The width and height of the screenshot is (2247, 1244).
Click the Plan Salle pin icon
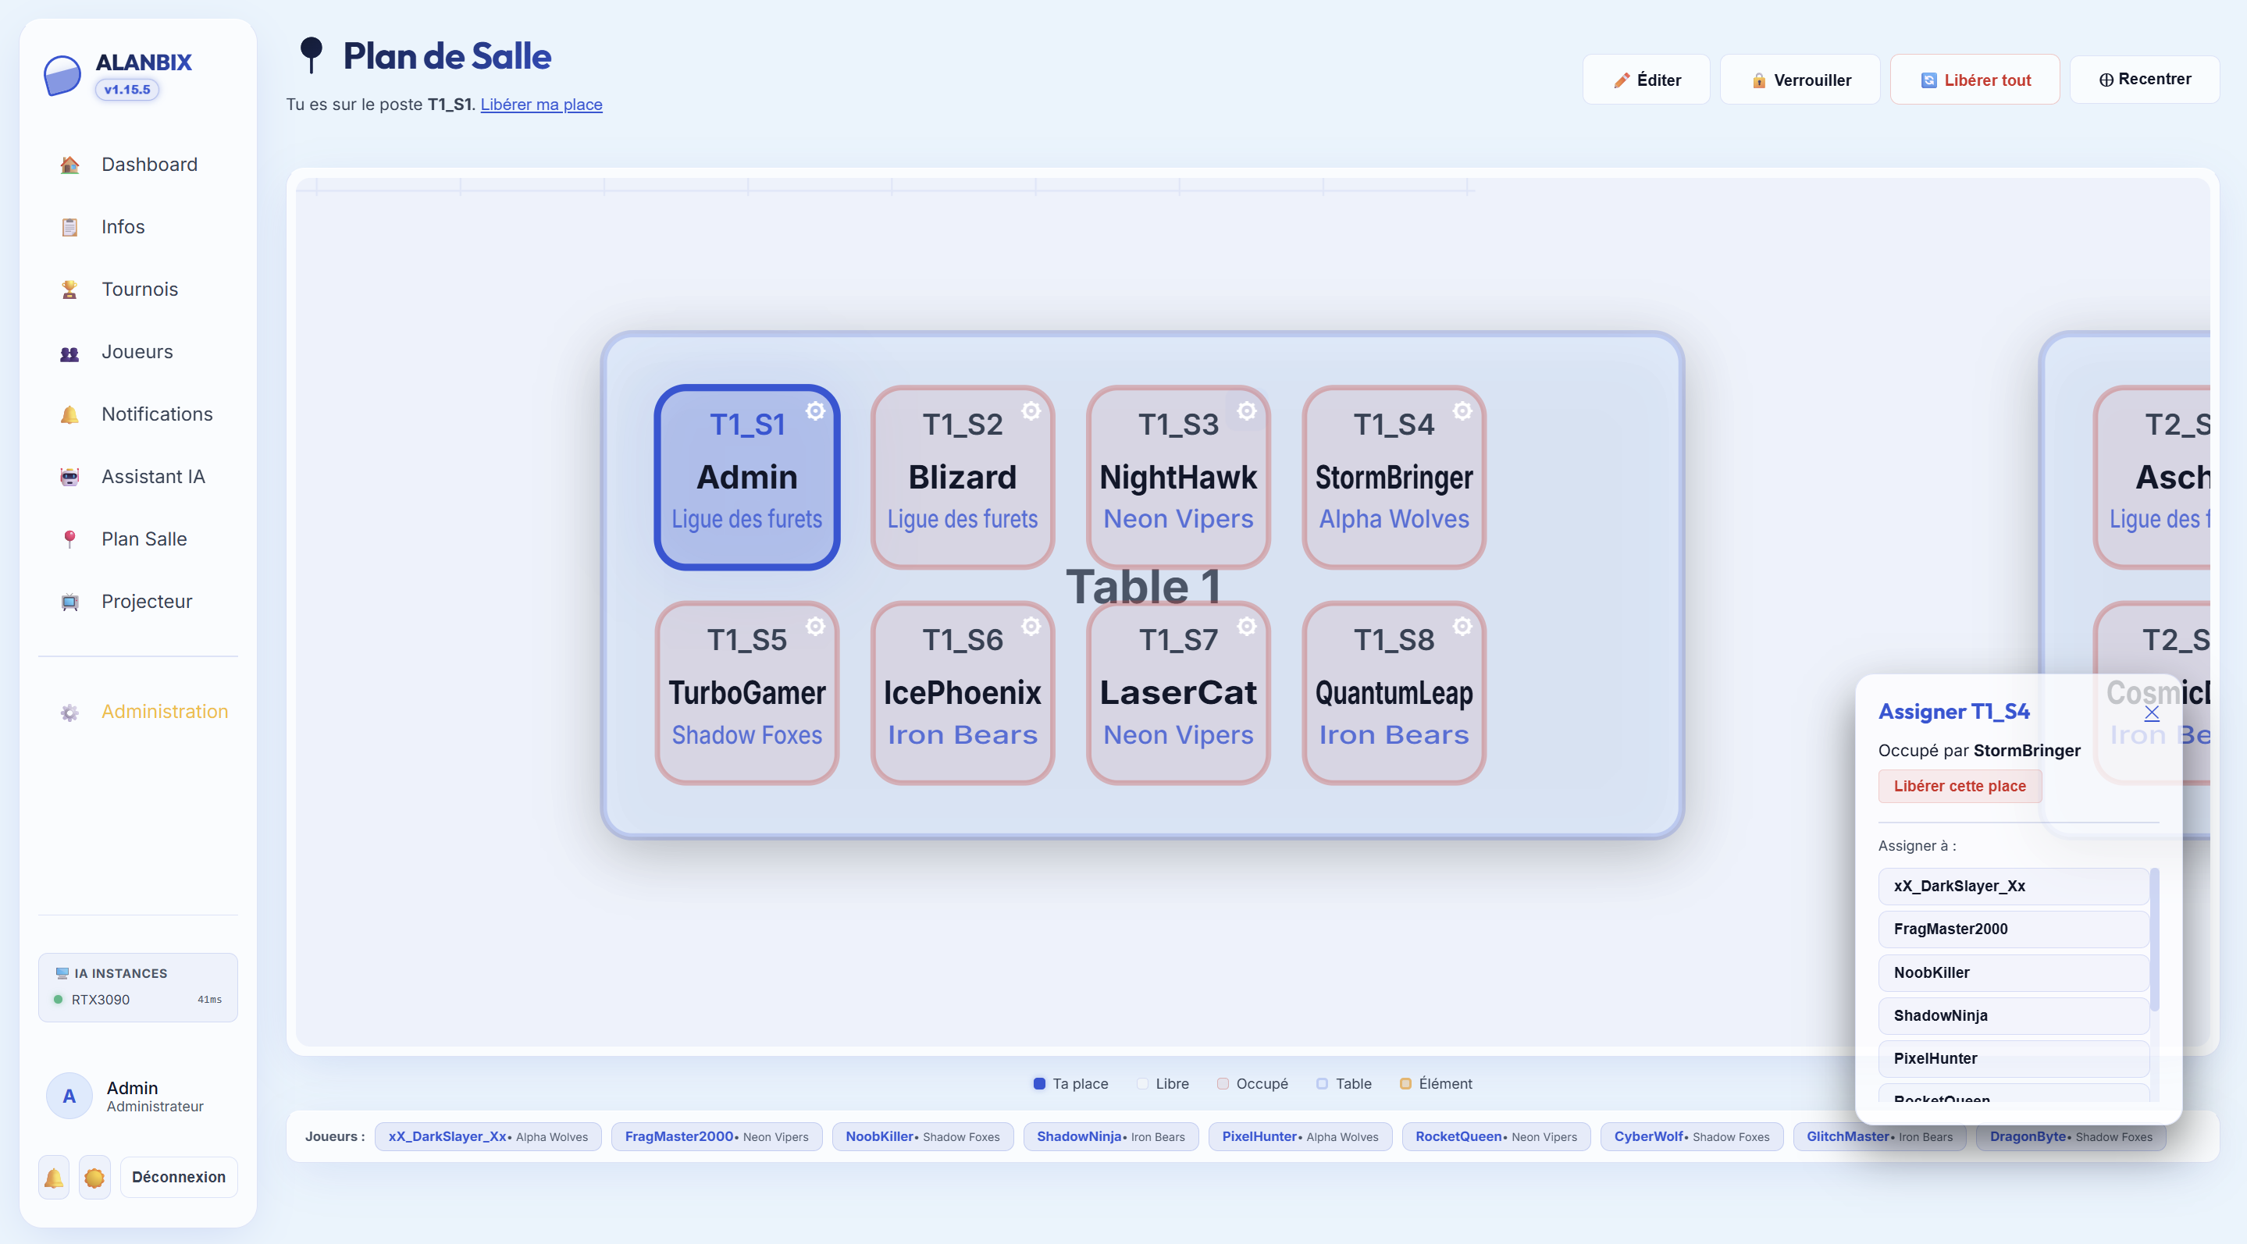69,538
